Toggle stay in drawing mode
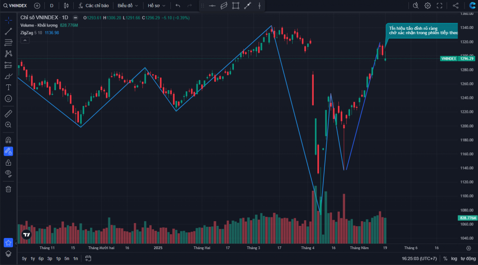 (8, 151)
